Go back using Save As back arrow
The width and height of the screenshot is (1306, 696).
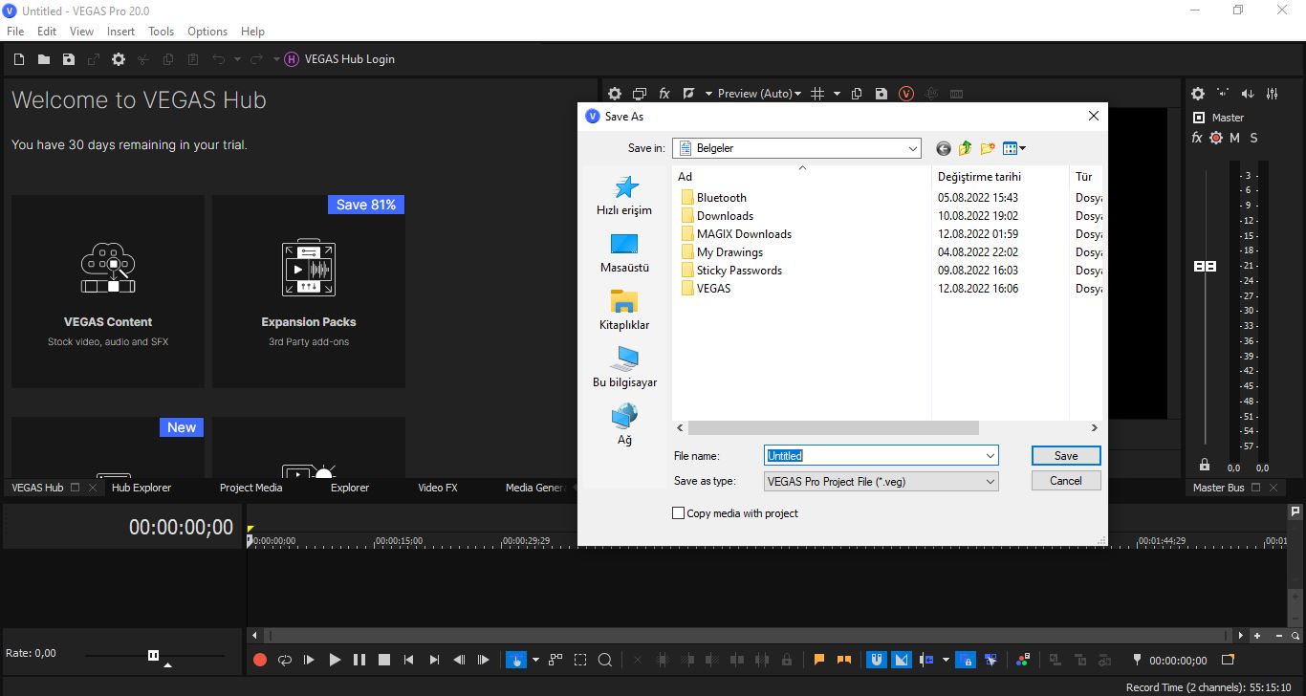(x=944, y=148)
